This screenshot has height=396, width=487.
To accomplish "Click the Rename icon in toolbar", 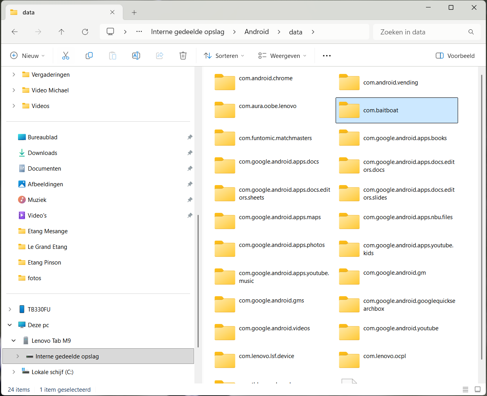I will coord(136,56).
